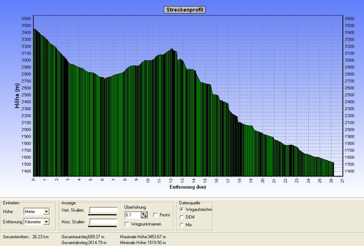Open the Entfernung unit dropdown
This screenshot has height=246, width=364.
click(x=46, y=221)
